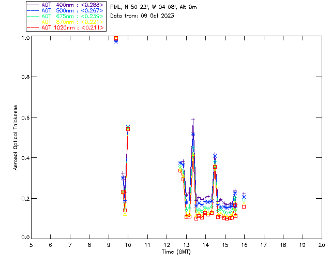
Task: Click the purple plus marker at 16 GMT
Action: [x=244, y=194]
